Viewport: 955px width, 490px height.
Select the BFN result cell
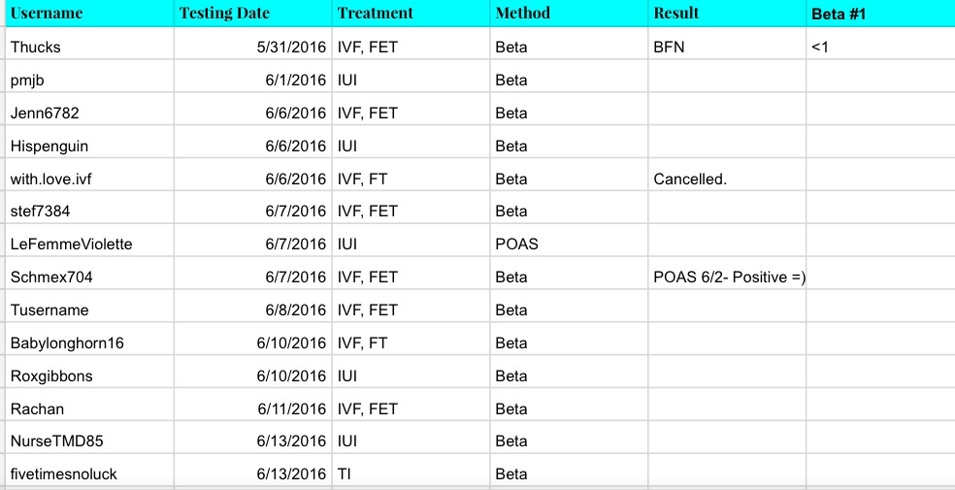coord(669,48)
